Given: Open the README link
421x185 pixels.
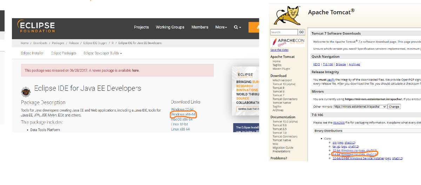Looking at the screenshot, I should coord(339,123).
